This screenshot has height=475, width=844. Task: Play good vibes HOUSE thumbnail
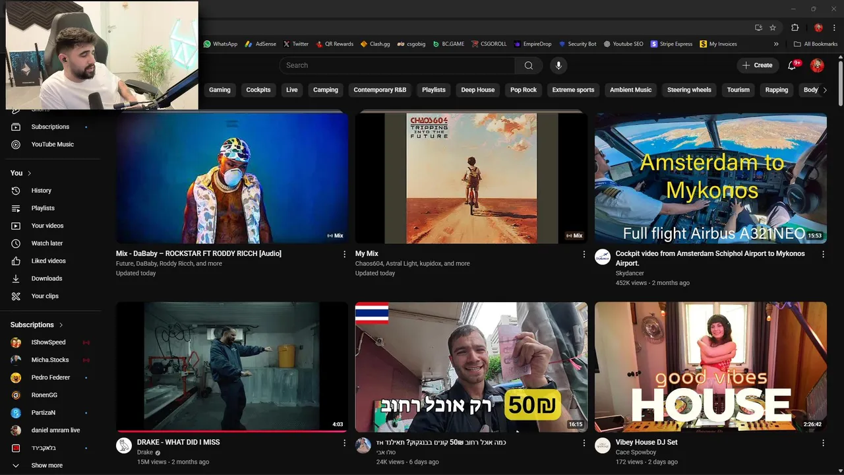tap(711, 367)
